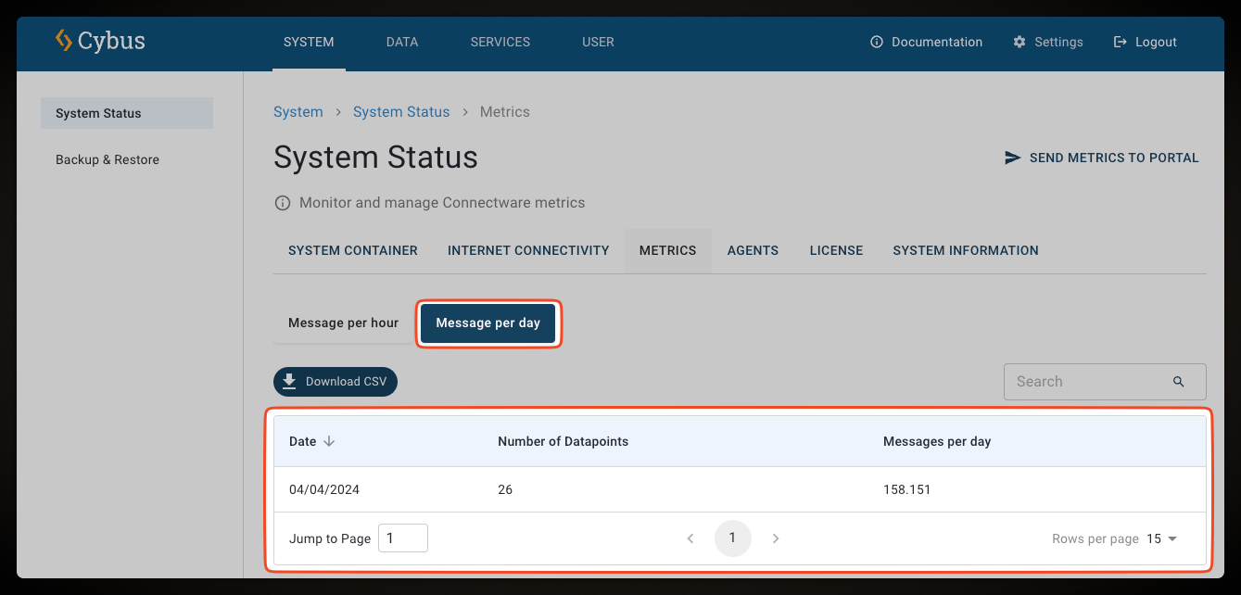The image size is (1241, 595).
Task: Open the Rows per page dropdown
Action: click(1161, 538)
